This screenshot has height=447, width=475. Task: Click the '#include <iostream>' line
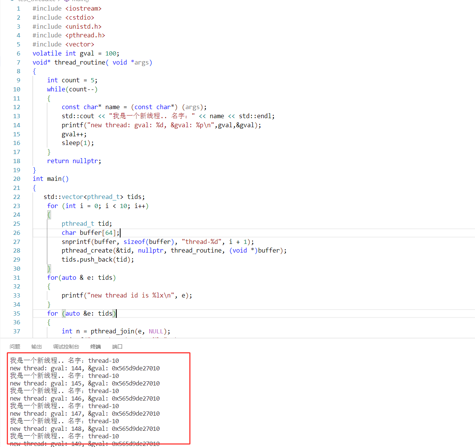click(67, 8)
